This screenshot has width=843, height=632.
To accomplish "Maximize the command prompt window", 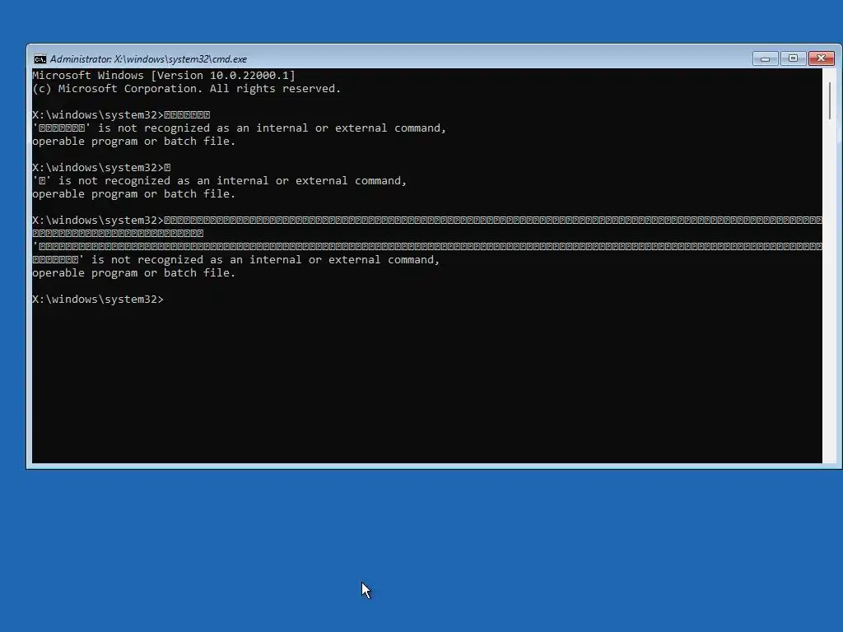I will click(793, 58).
